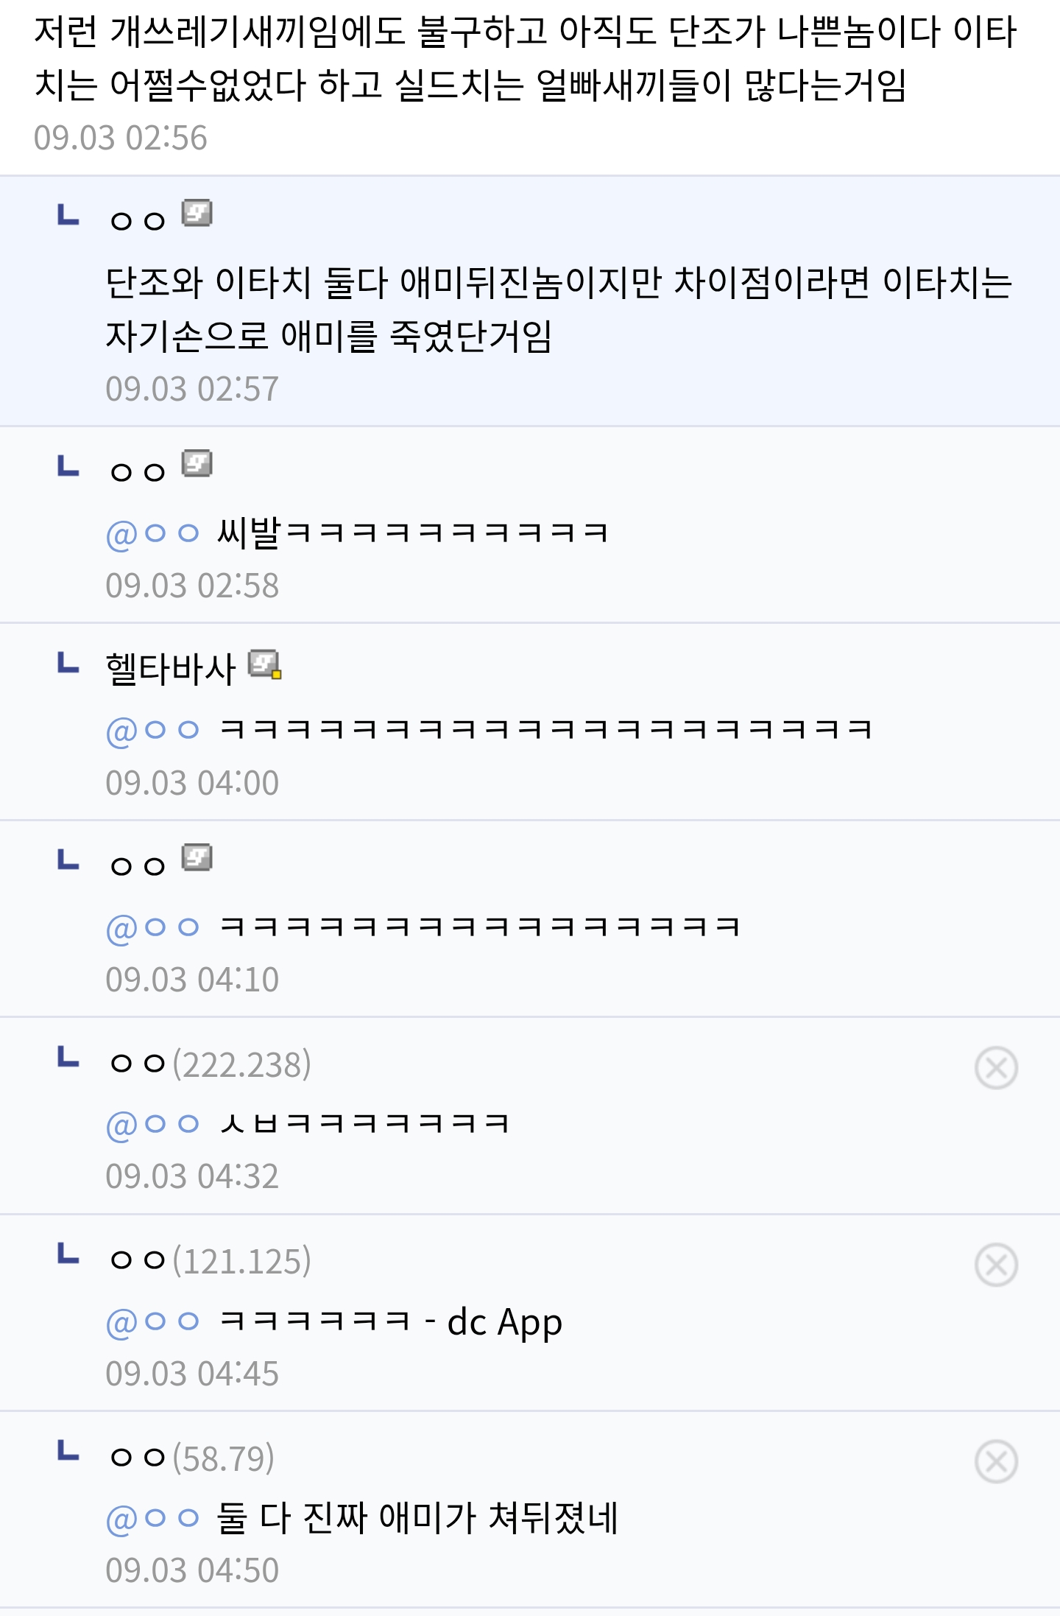The width and height of the screenshot is (1060, 1616).
Task: Click the 09.03 02:56 timestamp
Action: pos(121,138)
